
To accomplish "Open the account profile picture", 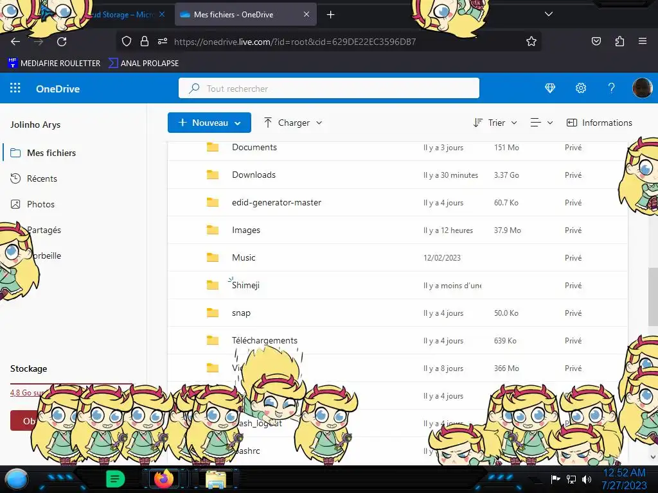I will click(642, 88).
